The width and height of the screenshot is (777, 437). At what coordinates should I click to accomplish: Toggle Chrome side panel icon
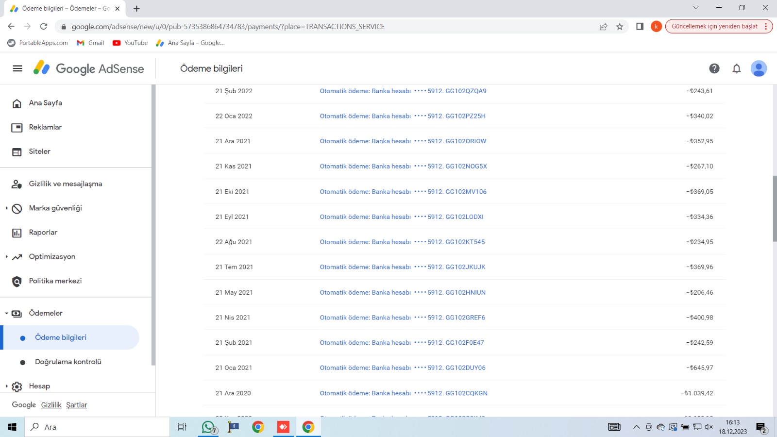tap(640, 27)
